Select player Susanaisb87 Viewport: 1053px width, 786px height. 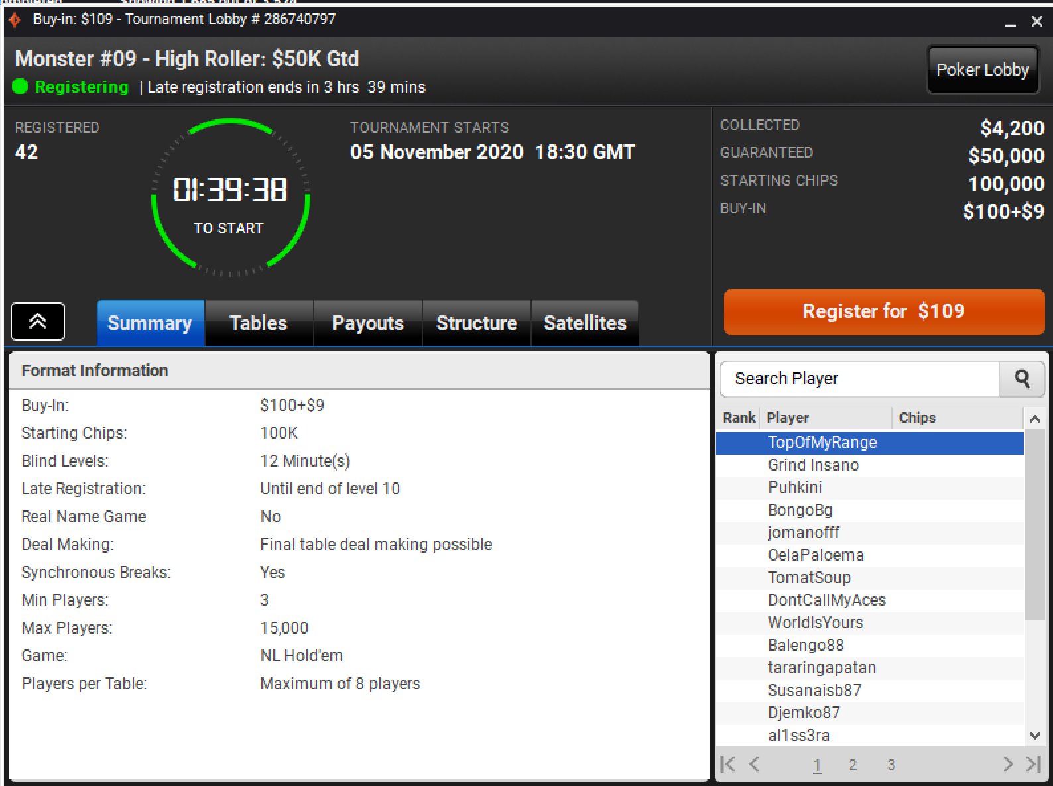coord(870,691)
